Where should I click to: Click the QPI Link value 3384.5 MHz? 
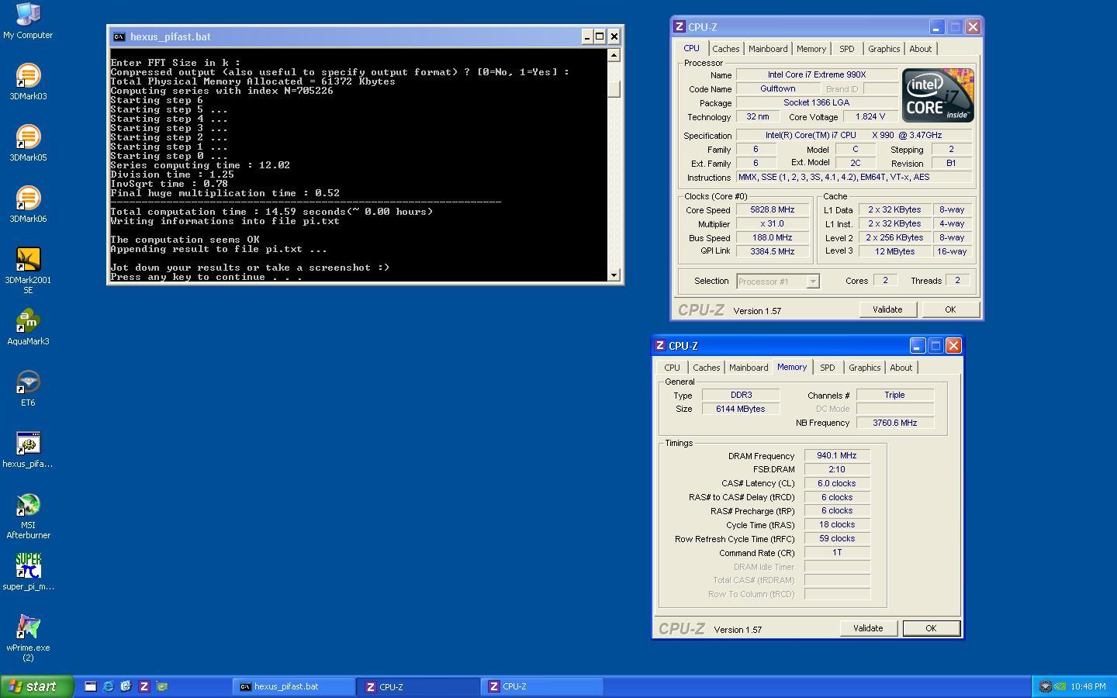point(772,251)
